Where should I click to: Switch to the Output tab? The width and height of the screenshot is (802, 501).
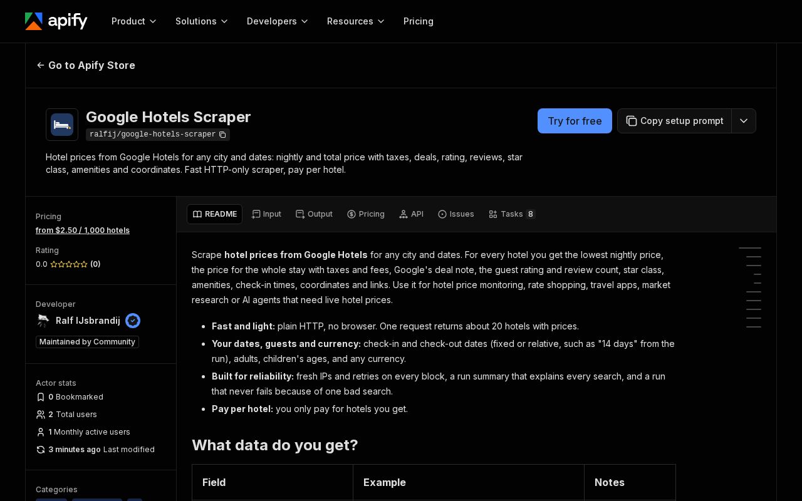pos(314,214)
